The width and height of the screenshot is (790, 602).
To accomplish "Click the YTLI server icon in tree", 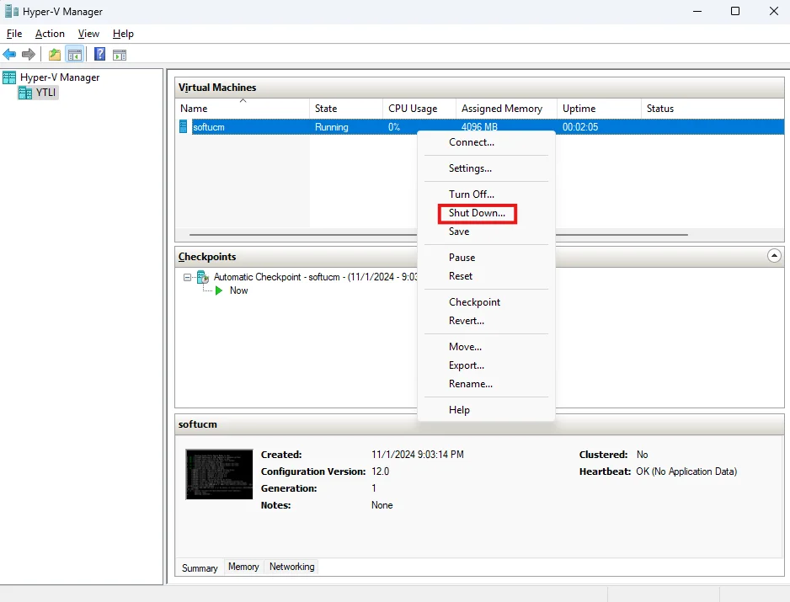I will click(25, 93).
